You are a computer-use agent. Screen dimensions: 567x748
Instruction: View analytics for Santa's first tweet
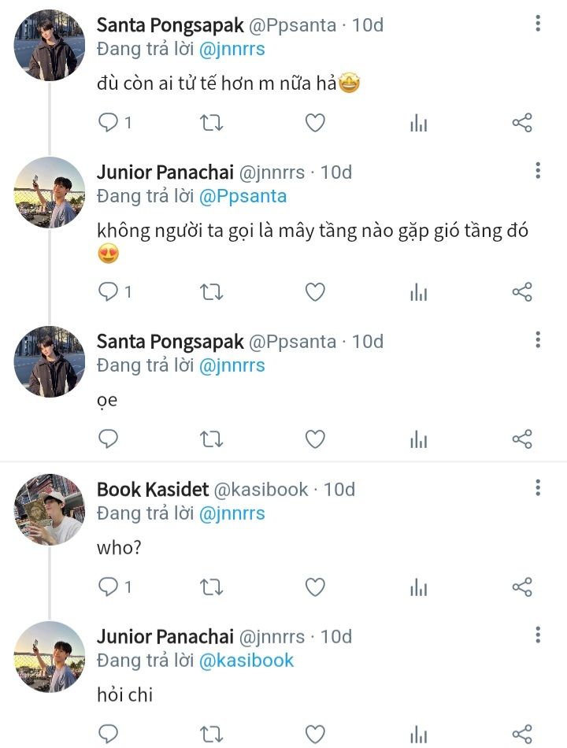tap(419, 123)
